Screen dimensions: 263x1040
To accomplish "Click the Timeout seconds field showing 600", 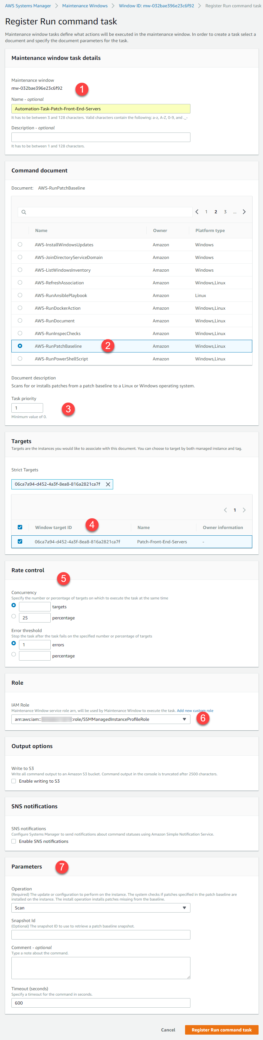I will click(101, 1003).
